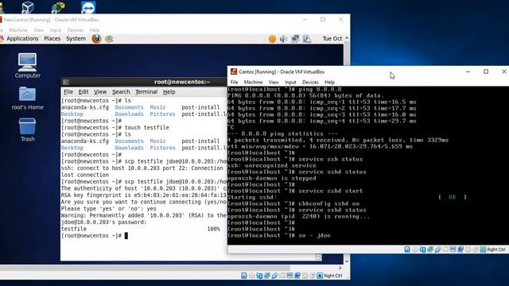The width and height of the screenshot is (509, 286).
Task: Open the volume speaker icon in GNOME panel
Action: click(x=283, y=39)
